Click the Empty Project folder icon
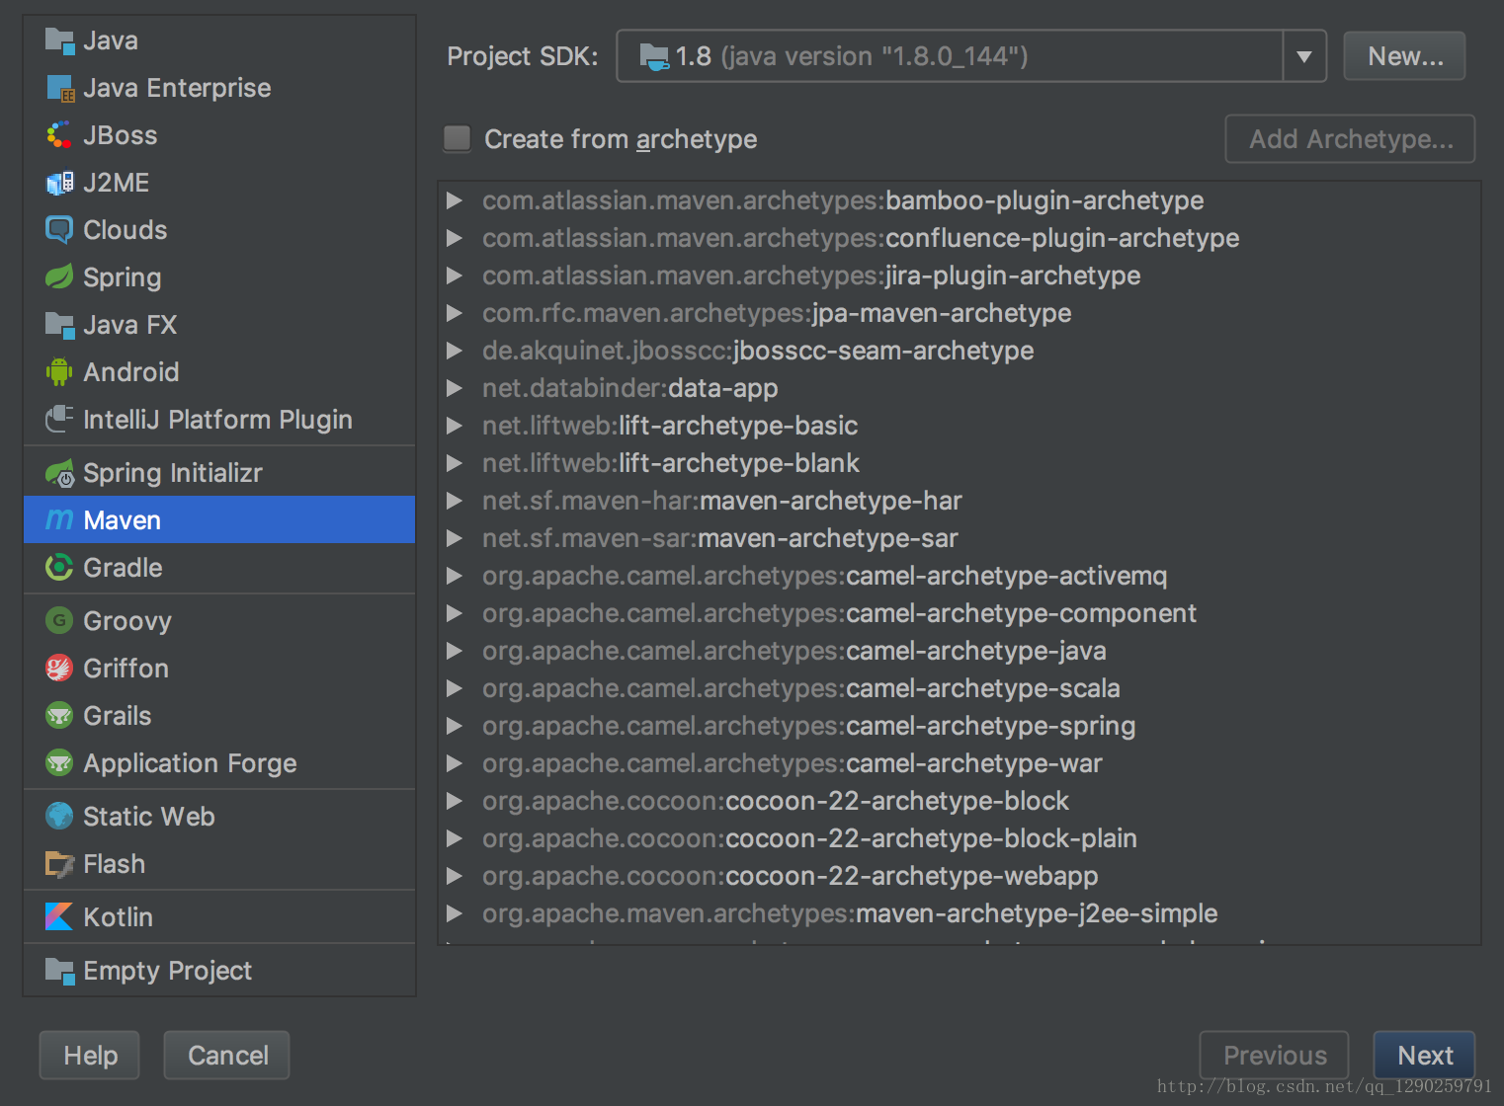 click(59, 971)
